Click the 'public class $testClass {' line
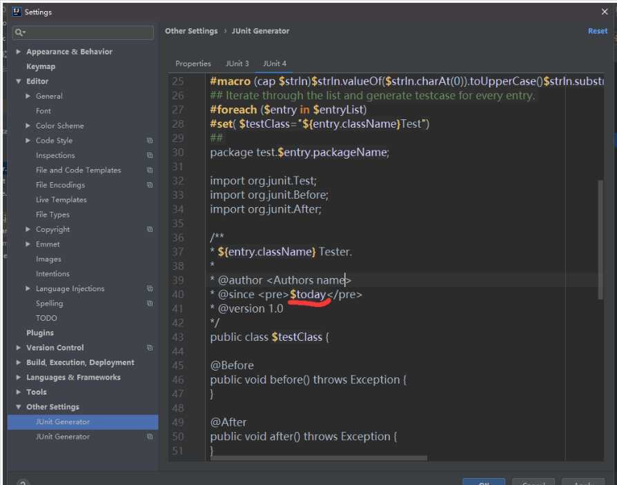Screen dimensions: 617x485 point(269,337)
